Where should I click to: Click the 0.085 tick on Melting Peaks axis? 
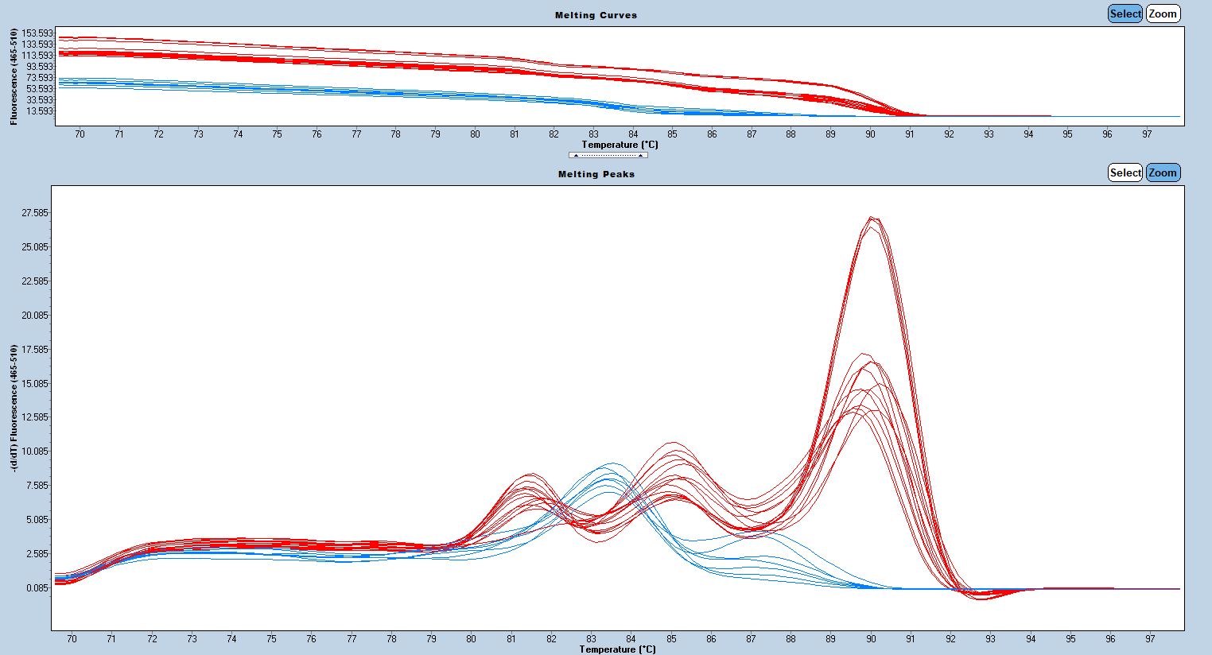tap(35, 588)
